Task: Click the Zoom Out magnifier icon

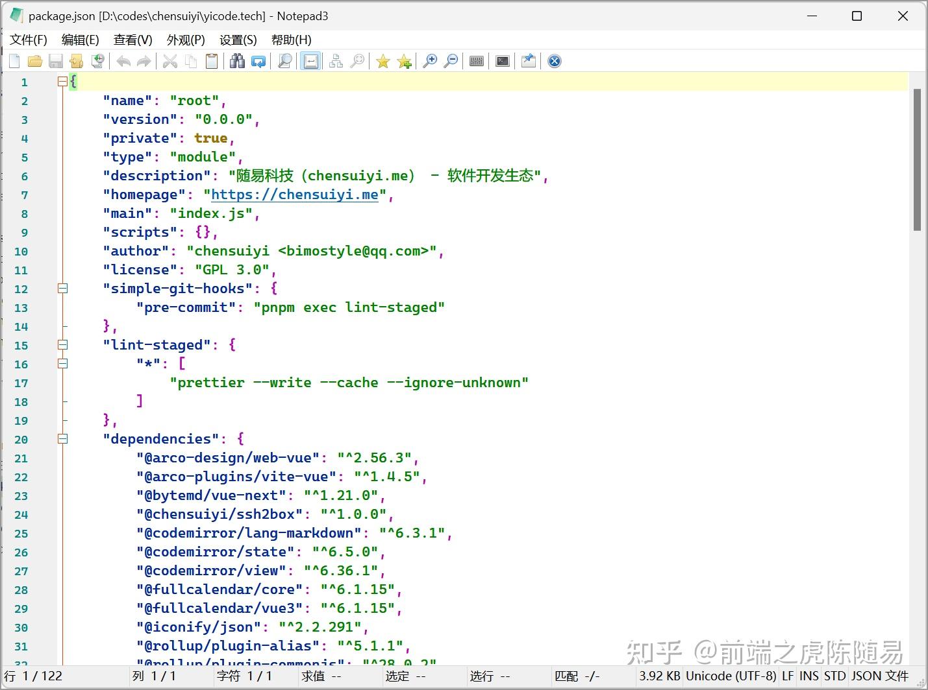Action: click(451, 61)
